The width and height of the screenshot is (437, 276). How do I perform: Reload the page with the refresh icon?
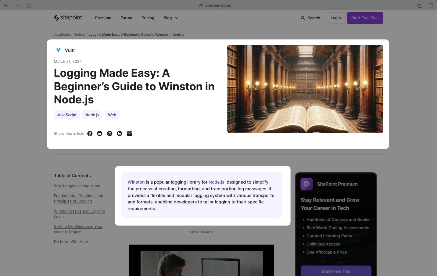click(x=29, y=5)
